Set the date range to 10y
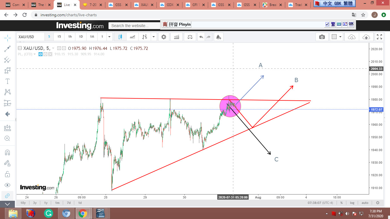Screen dimensions: 390x219 (23, 203)
